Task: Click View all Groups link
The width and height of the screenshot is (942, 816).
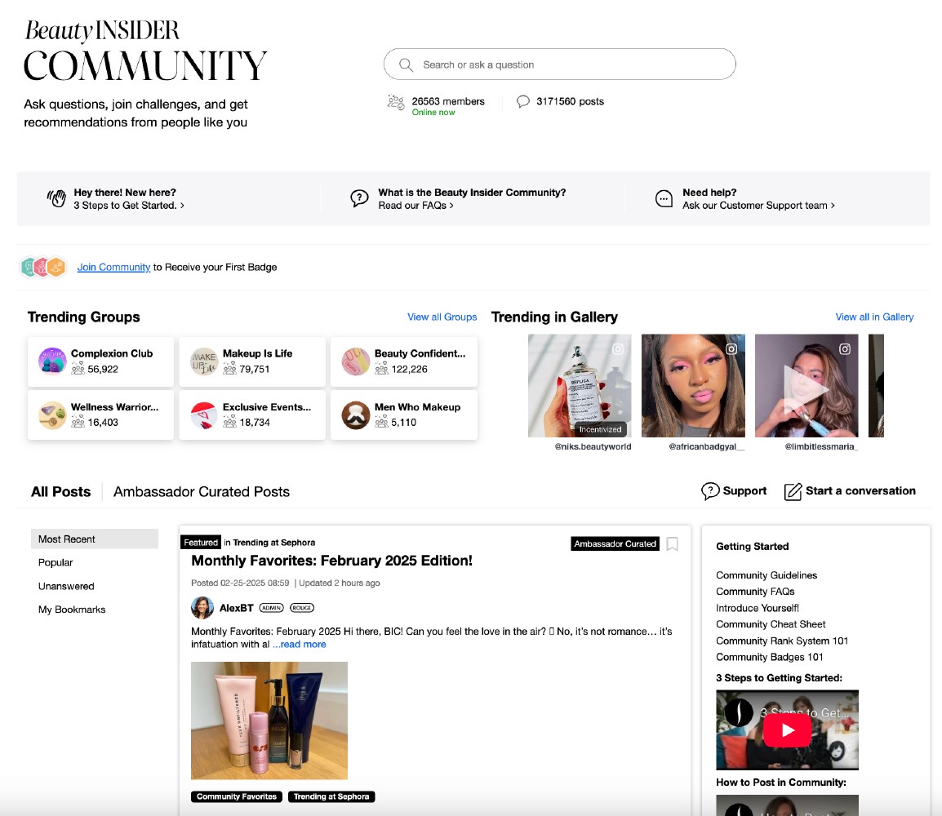Action: pos(442,317)
